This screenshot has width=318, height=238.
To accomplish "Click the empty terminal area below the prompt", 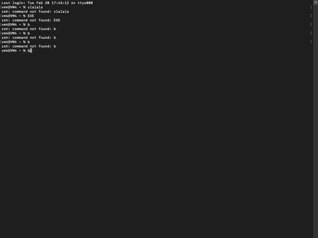I will tap(156, 142).
